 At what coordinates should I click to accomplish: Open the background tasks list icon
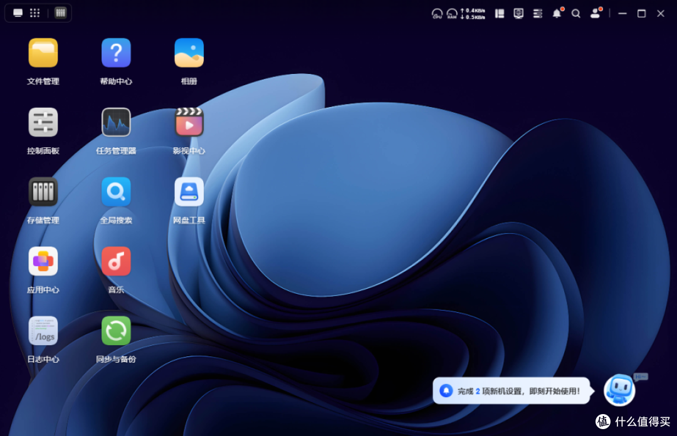click(x=538, y=14)
